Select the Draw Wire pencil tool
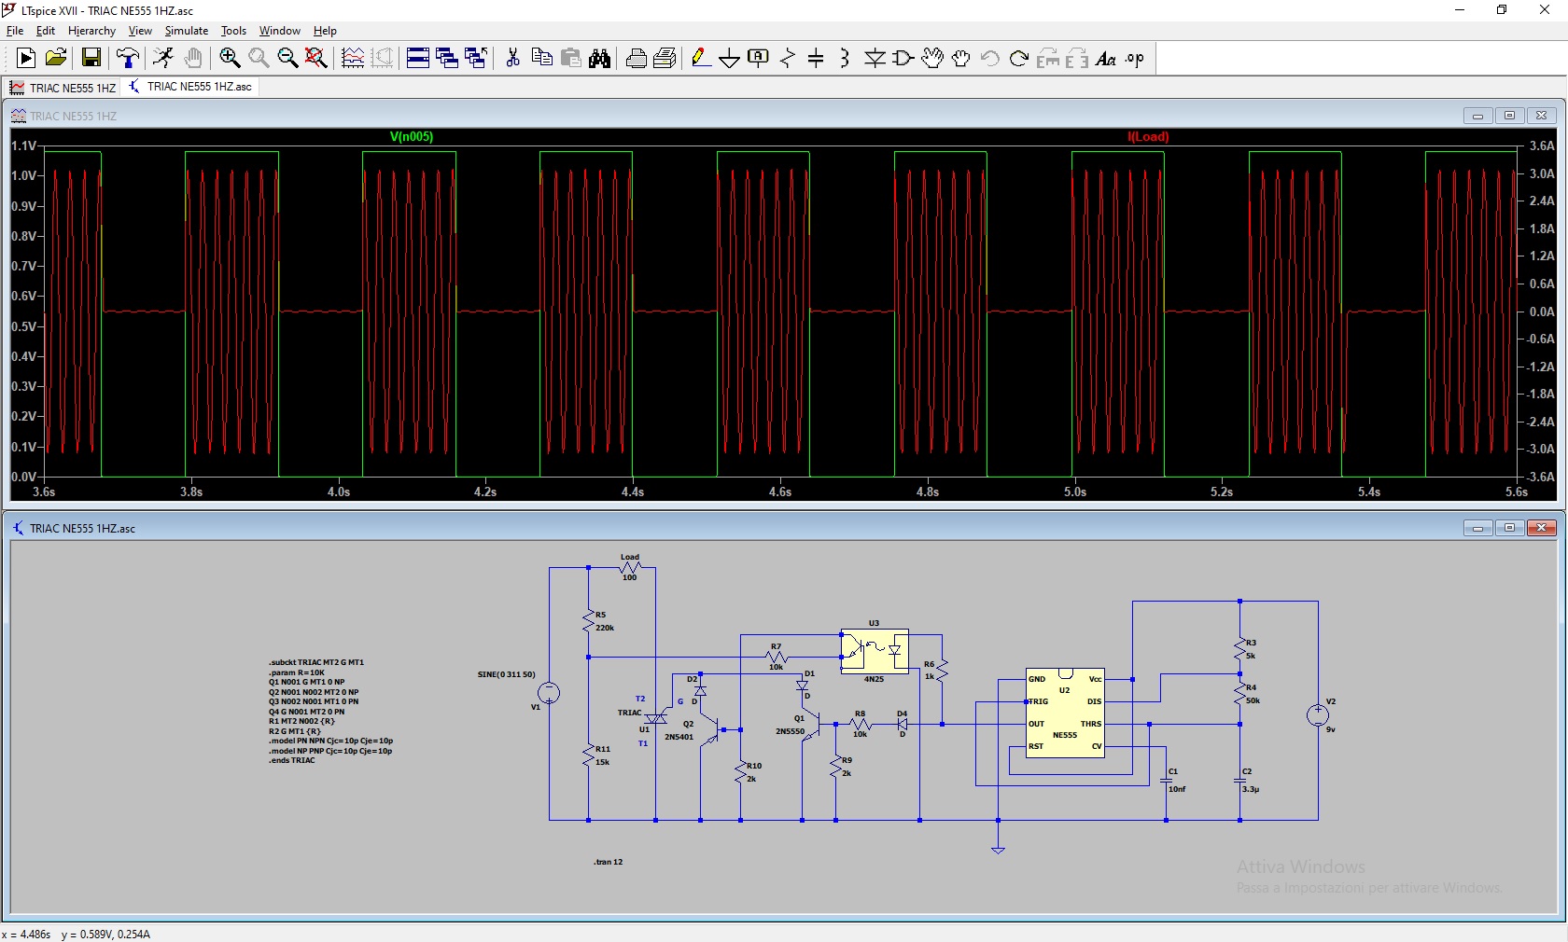Screen dimensions: 1568x942 [700, 59]
